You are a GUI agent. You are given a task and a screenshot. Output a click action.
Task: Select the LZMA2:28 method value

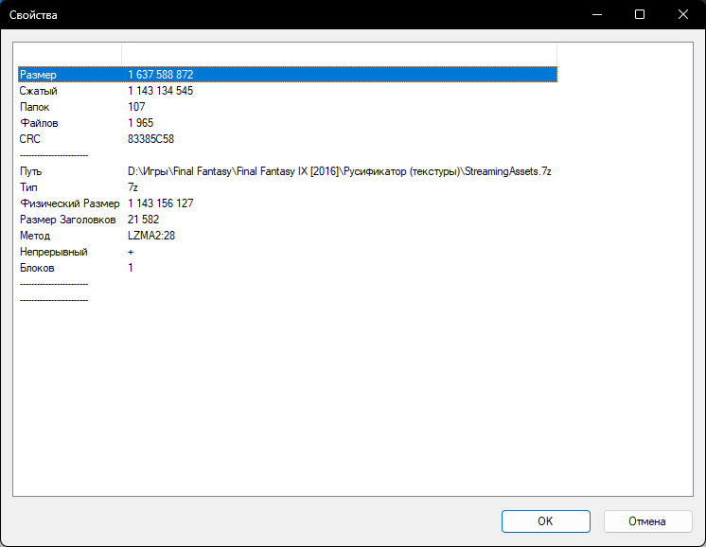(x=151, y=236)
